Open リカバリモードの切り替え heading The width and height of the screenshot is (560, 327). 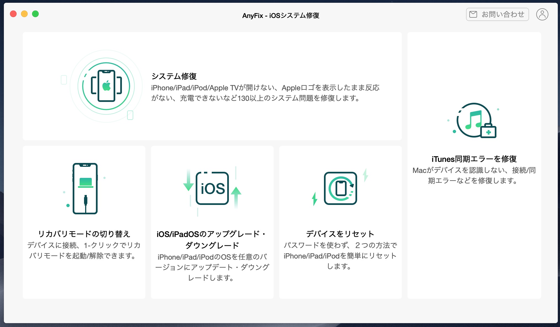tap(84, 234)
